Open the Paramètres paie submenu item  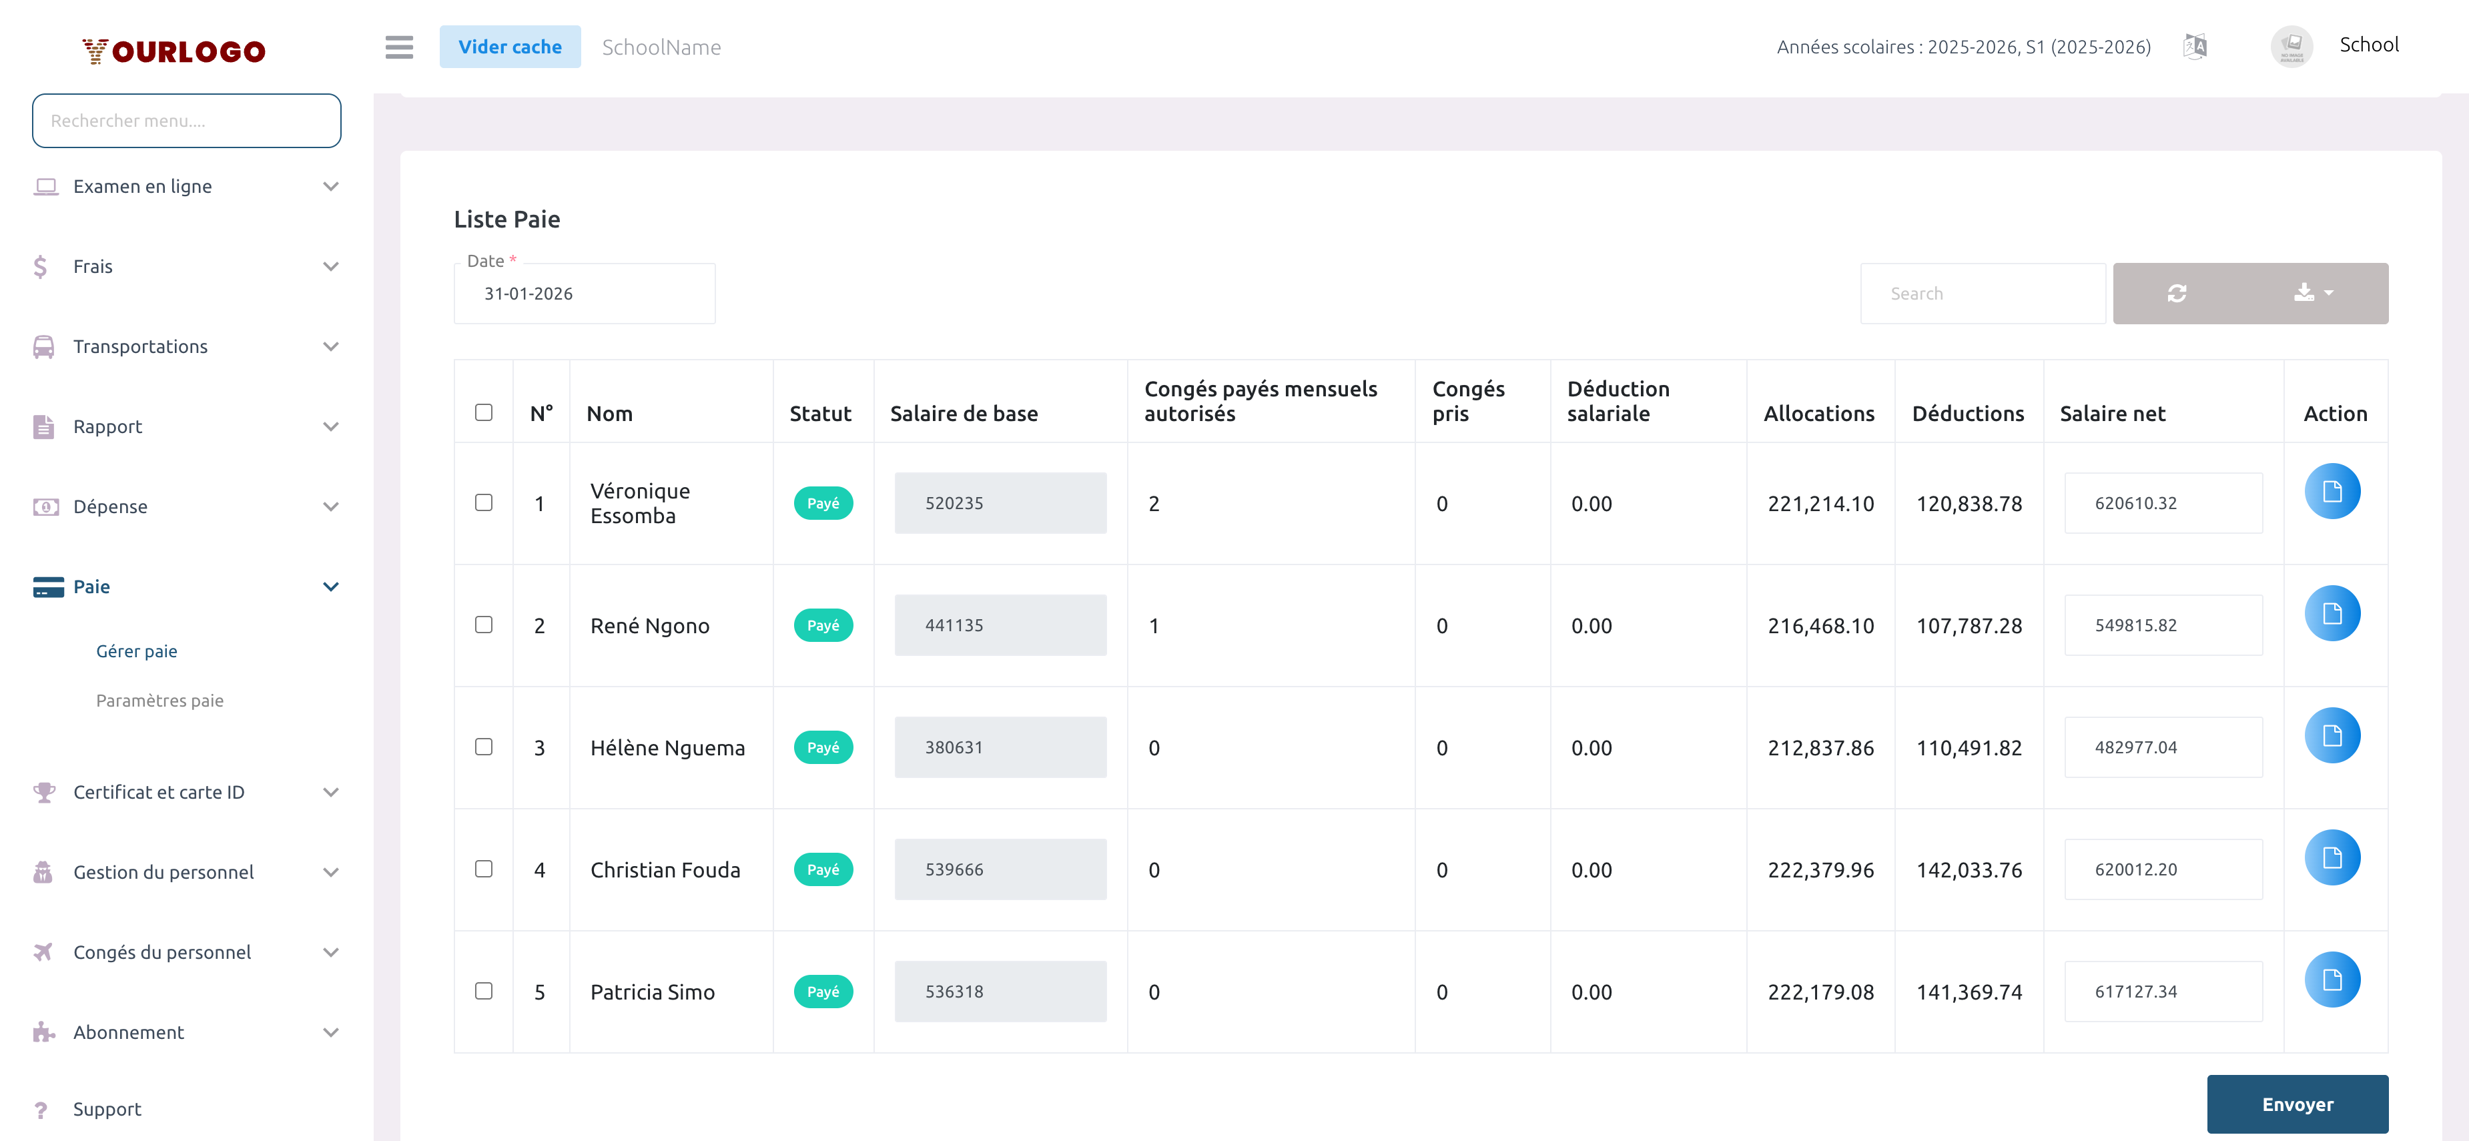pos(159,701)
